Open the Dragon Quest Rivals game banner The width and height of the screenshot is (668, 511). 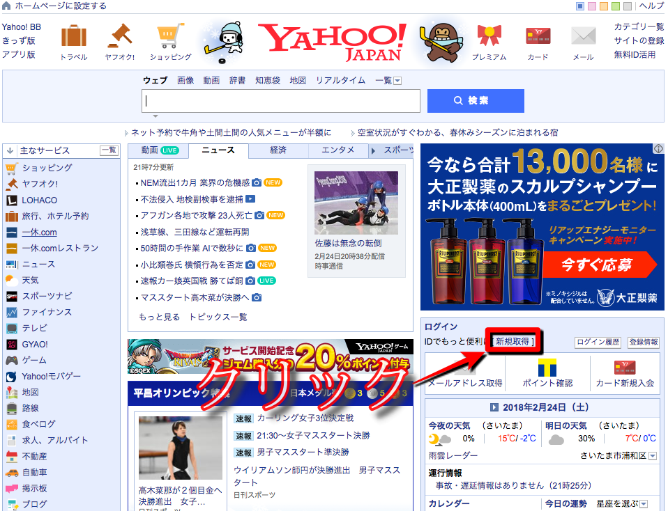[x=271, y=356]
